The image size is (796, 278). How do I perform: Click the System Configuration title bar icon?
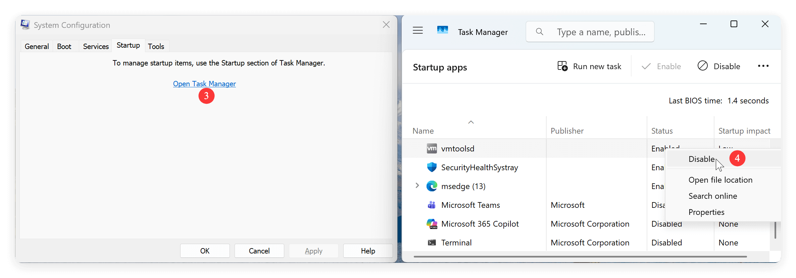click(x=25, y=25)
